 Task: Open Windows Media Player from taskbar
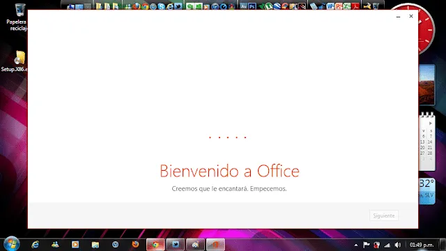click(75, 245)
